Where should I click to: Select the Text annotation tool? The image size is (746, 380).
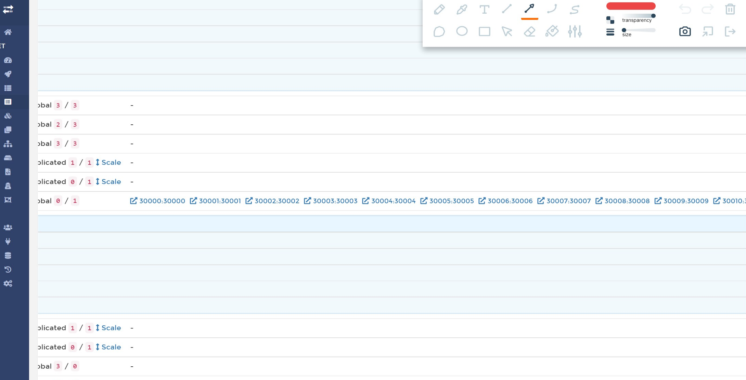pyautogui.click(x=484, y=9)
